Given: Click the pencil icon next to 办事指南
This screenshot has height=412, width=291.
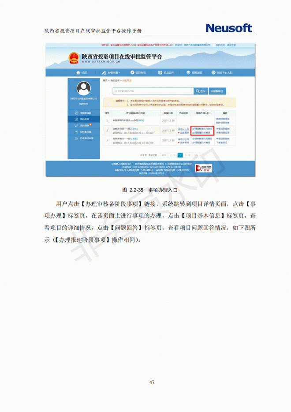Looking at the screenshot, I should [104, 72].
